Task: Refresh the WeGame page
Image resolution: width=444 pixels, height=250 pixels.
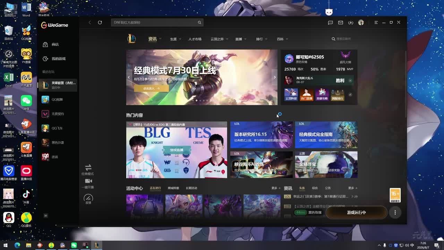Action: (100, 22)
